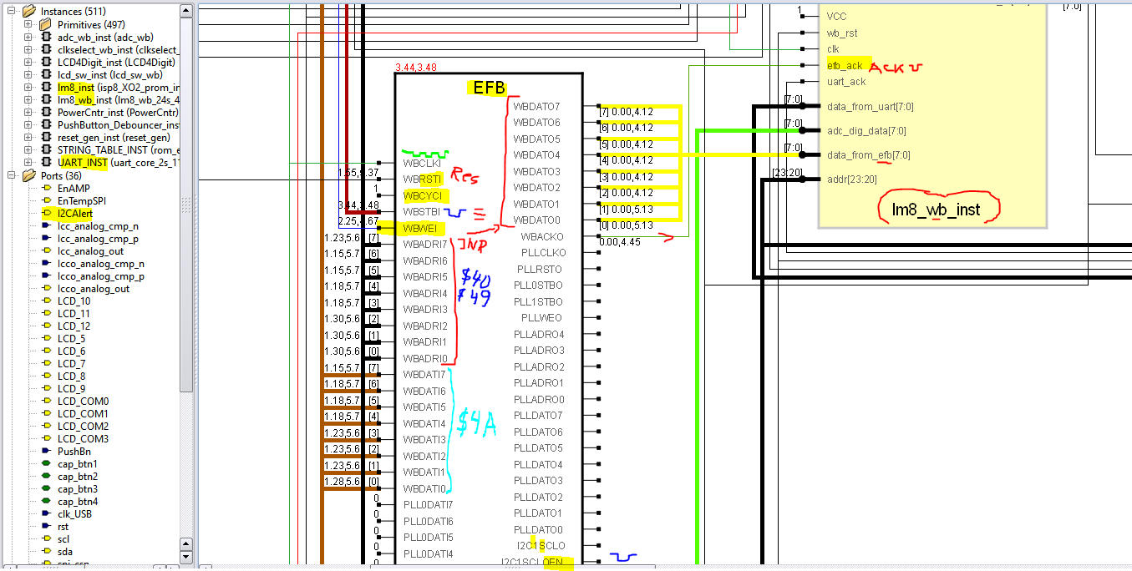This screenshot has height=571, width=1132.
Task: Expand the Primitives (497) node
Action: point(28,24)
